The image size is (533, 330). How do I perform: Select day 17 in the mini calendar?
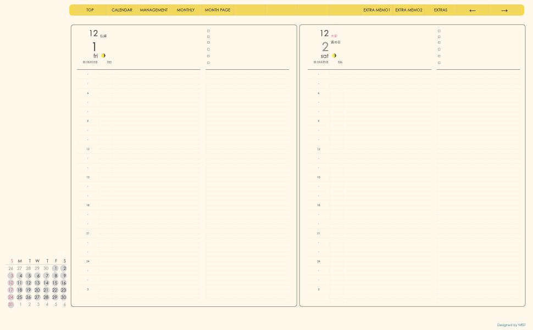(11, 290)
